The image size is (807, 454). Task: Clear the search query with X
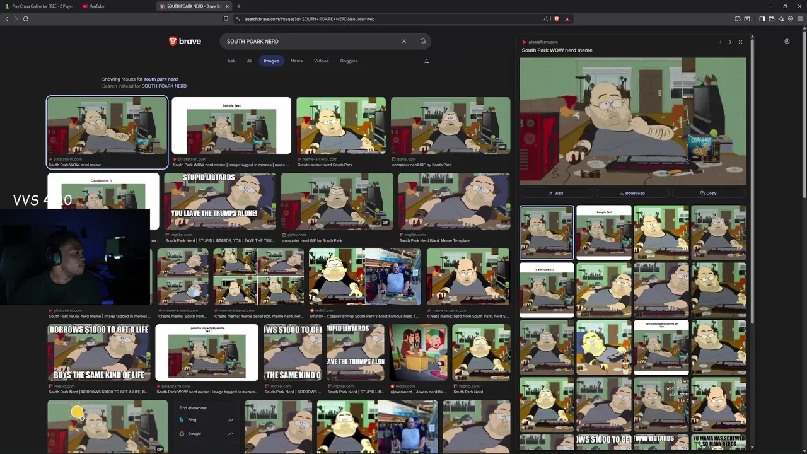[x=404, y=41]
